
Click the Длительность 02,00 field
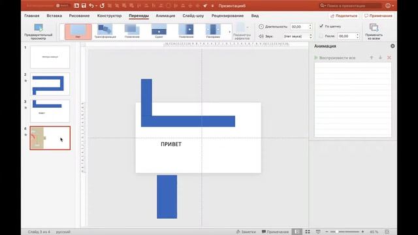[299, 27]
